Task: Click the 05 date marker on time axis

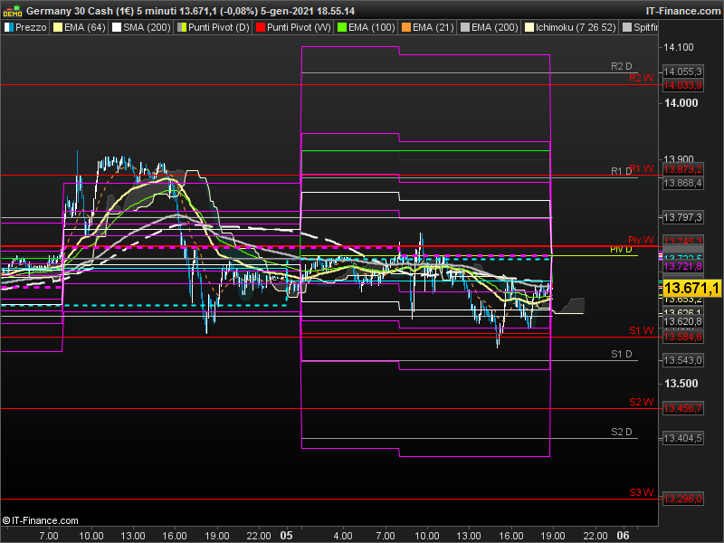Action: 286,536
